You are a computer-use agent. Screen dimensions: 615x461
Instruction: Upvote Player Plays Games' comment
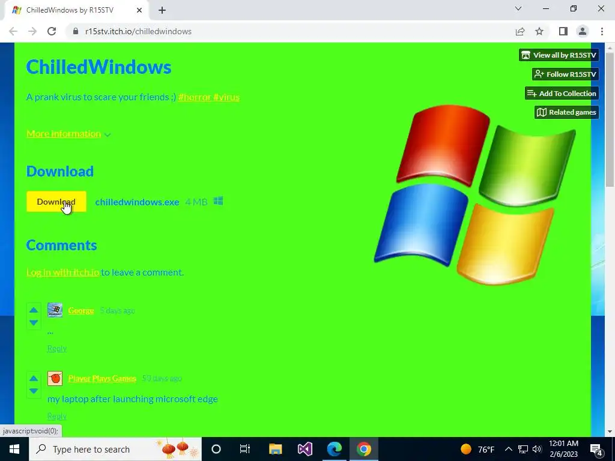click(34, 378)
